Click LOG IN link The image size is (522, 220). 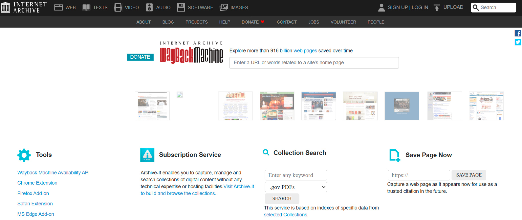[420, 8]
